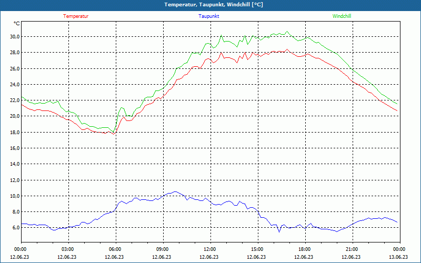Click the 8,0 y-axis value
Viewport: 421px width, 263px height.
click(16, 211)
